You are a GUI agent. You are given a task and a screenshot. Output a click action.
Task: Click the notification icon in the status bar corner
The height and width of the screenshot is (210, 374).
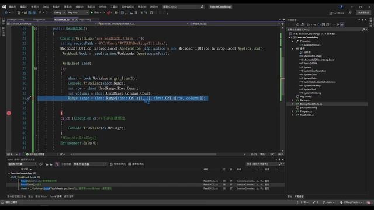coord(369,202)
